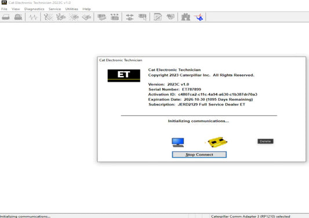Open Logged Diagnostic Codes stethoscope icon
This screenshot has height=218, width=309.
coord(61,17)
